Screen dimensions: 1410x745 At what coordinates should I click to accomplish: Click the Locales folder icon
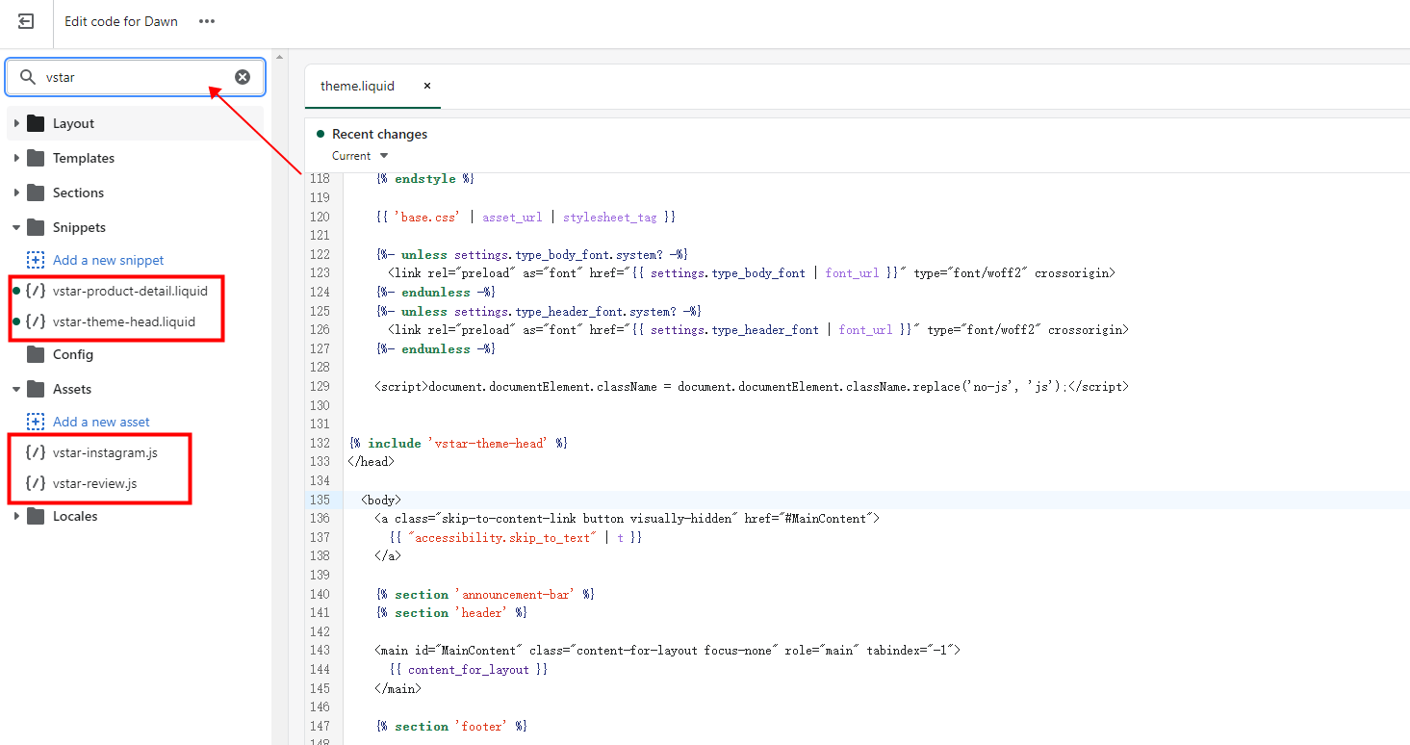[x=36, y=516]
